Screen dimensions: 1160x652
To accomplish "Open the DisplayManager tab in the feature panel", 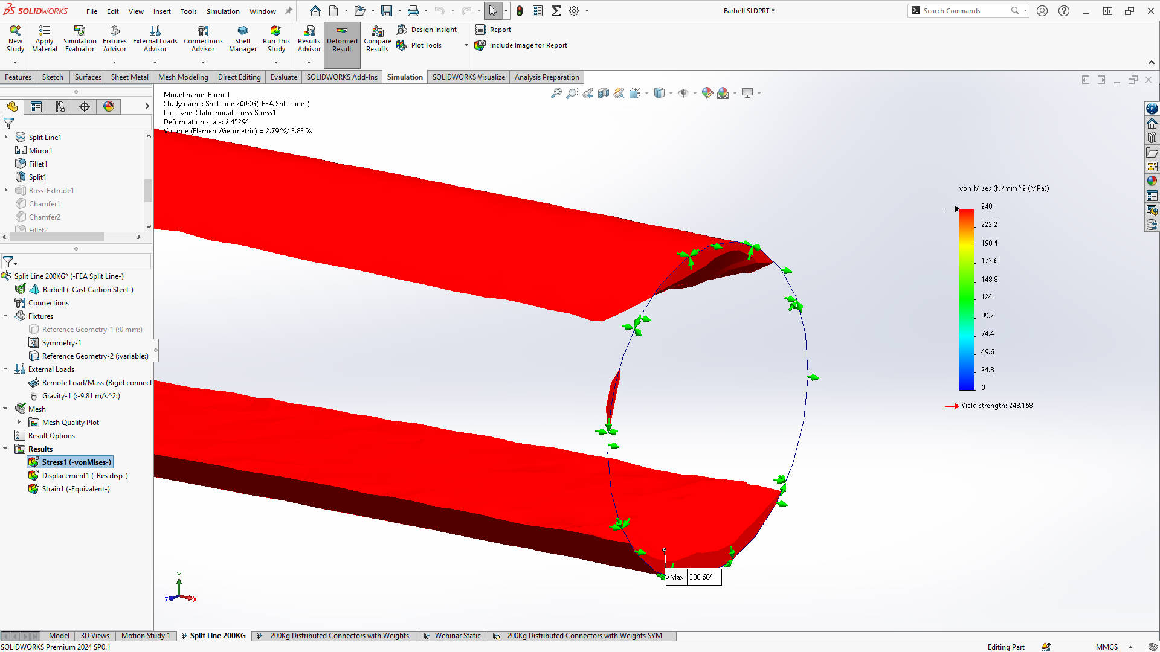I will point(109,107).
